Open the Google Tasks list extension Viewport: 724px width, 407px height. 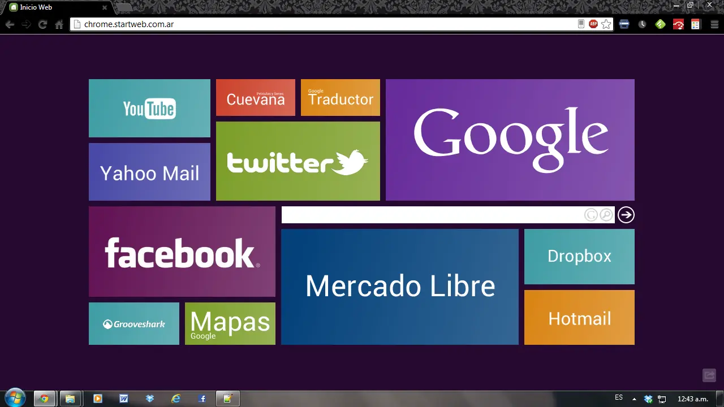click(x=696, y=24)
